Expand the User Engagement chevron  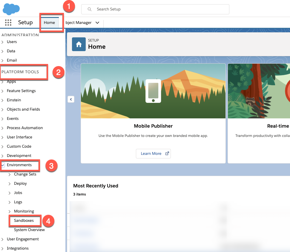(x=2, y=239)
